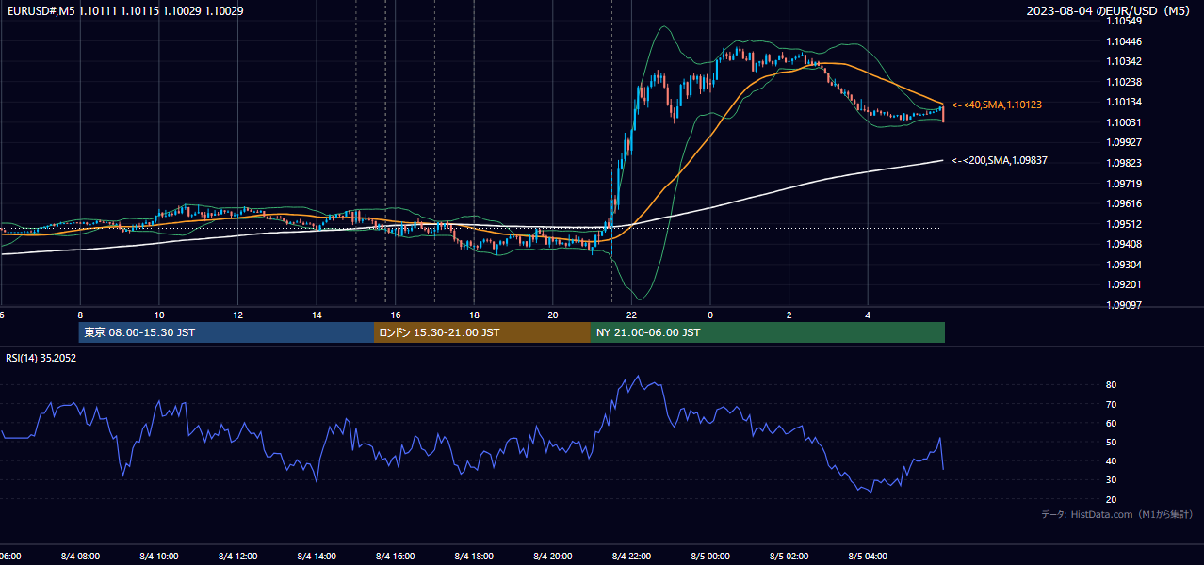Click the NY 21:00-06:00 JST session bar

(768, 332)
